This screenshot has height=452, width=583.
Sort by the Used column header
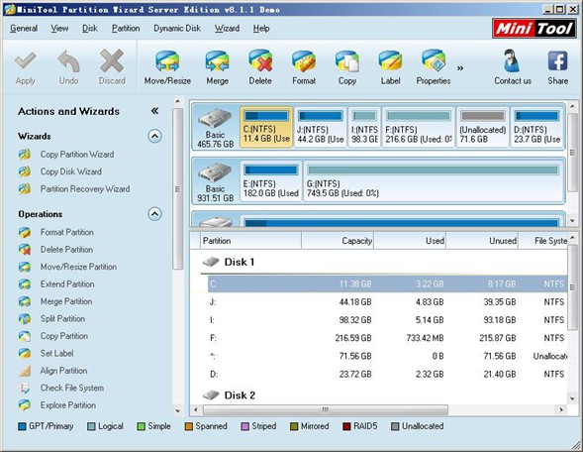(410, 241)
